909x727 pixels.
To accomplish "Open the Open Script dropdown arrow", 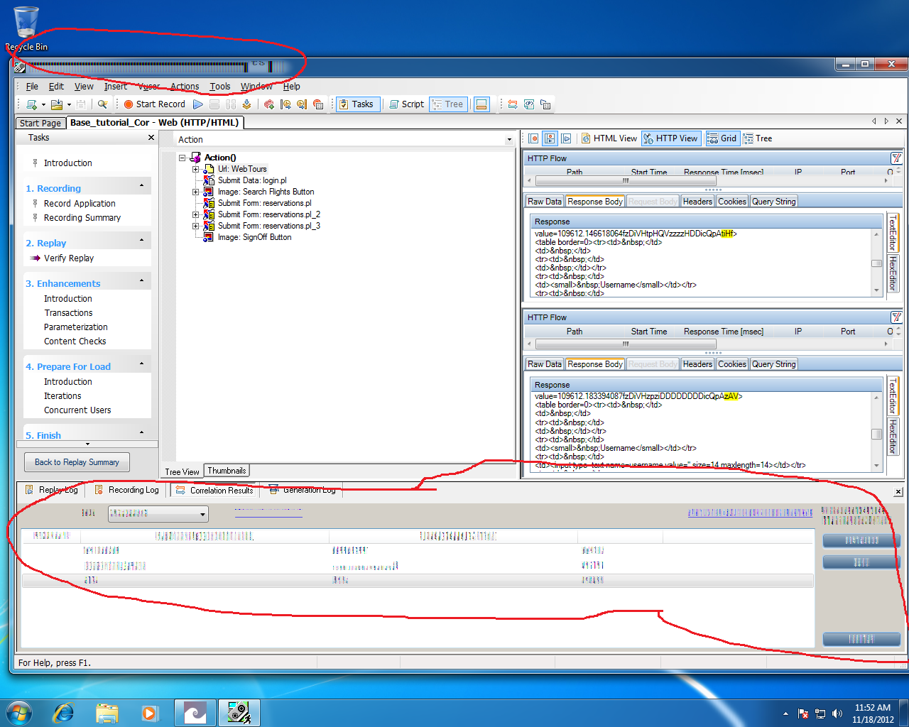I will (69, 105).
